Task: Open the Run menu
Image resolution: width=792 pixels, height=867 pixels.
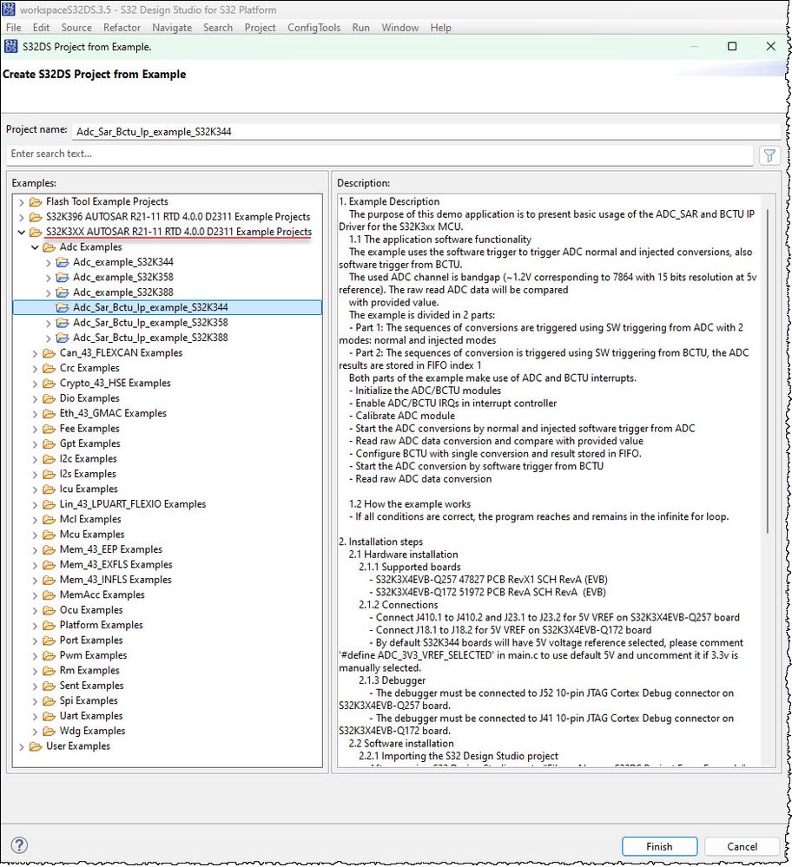Action: click(361, 28)
